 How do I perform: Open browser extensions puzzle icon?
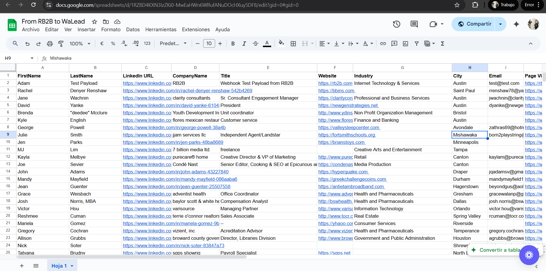tap(475, 5)
